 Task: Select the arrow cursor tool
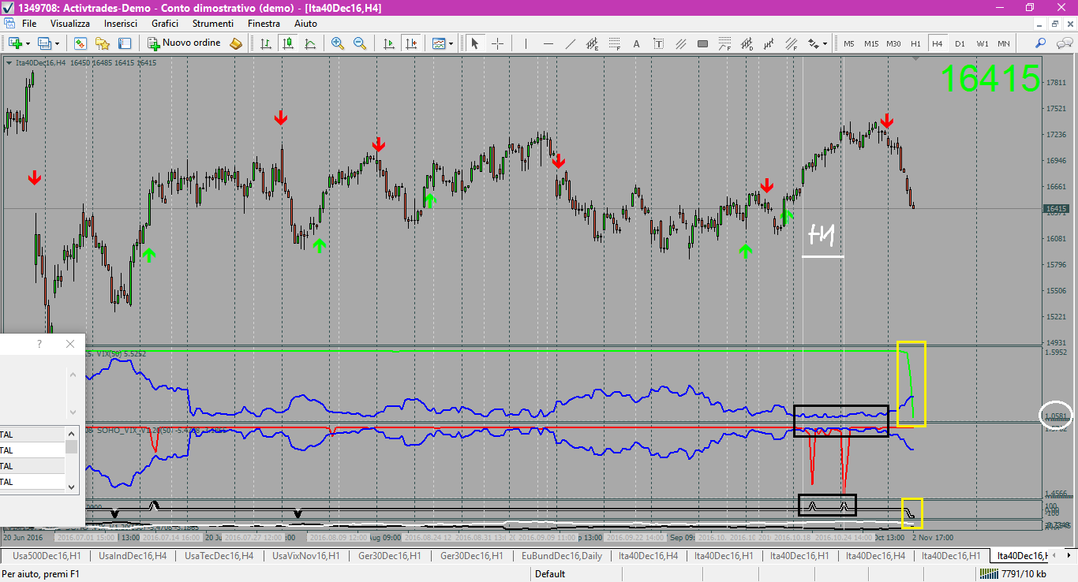tap(475, 43)
